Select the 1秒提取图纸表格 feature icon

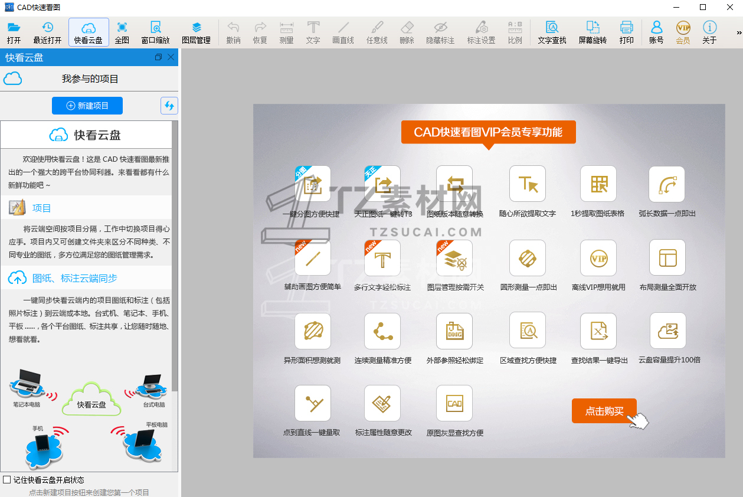click(598, 184)
